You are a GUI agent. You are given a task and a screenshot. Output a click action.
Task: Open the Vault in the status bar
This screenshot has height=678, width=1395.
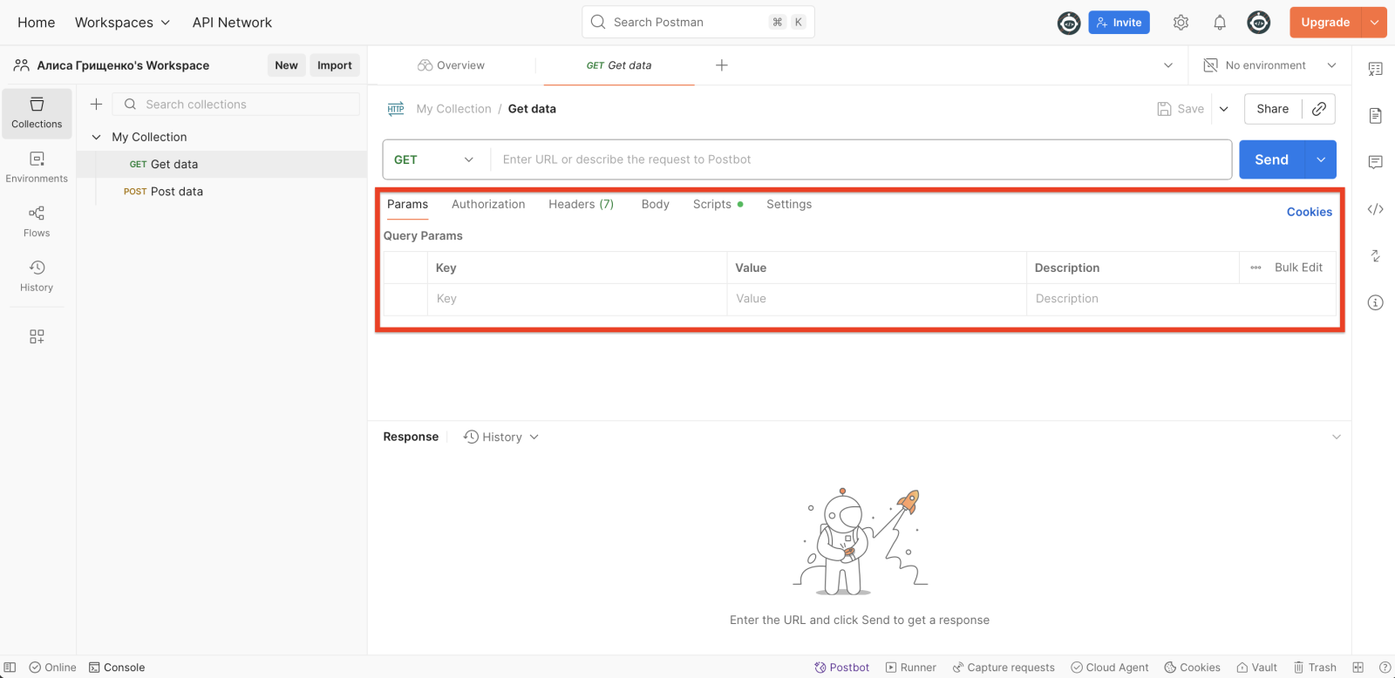(x=1256, y=668)
